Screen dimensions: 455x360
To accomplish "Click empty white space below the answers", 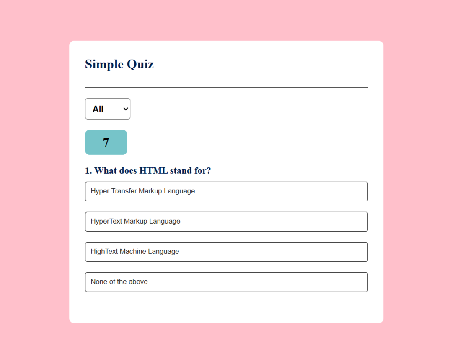I will point(226,308).
